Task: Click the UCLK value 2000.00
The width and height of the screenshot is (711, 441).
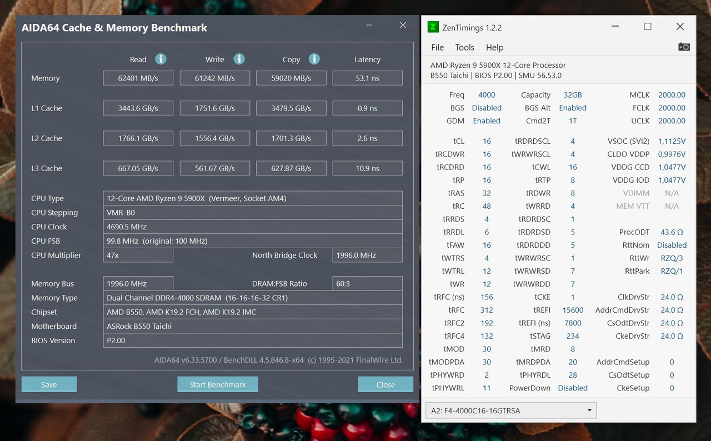Action: 672,121
